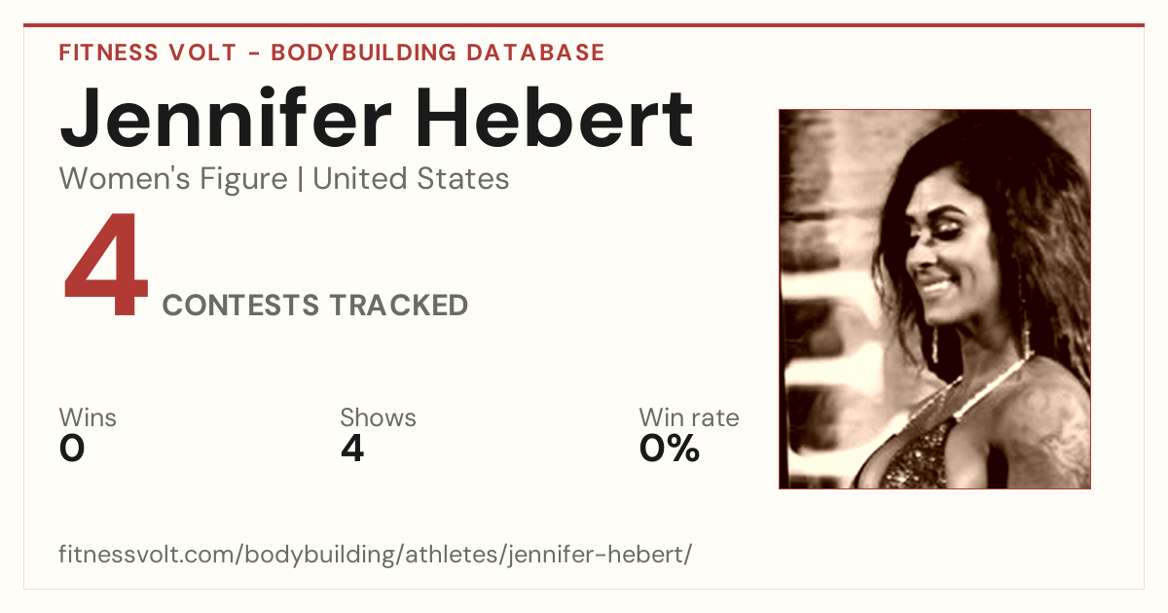The image size is (1168, 613).
Task: Click the United States country label
Action: pyautogui.click(x=411, y=179)
